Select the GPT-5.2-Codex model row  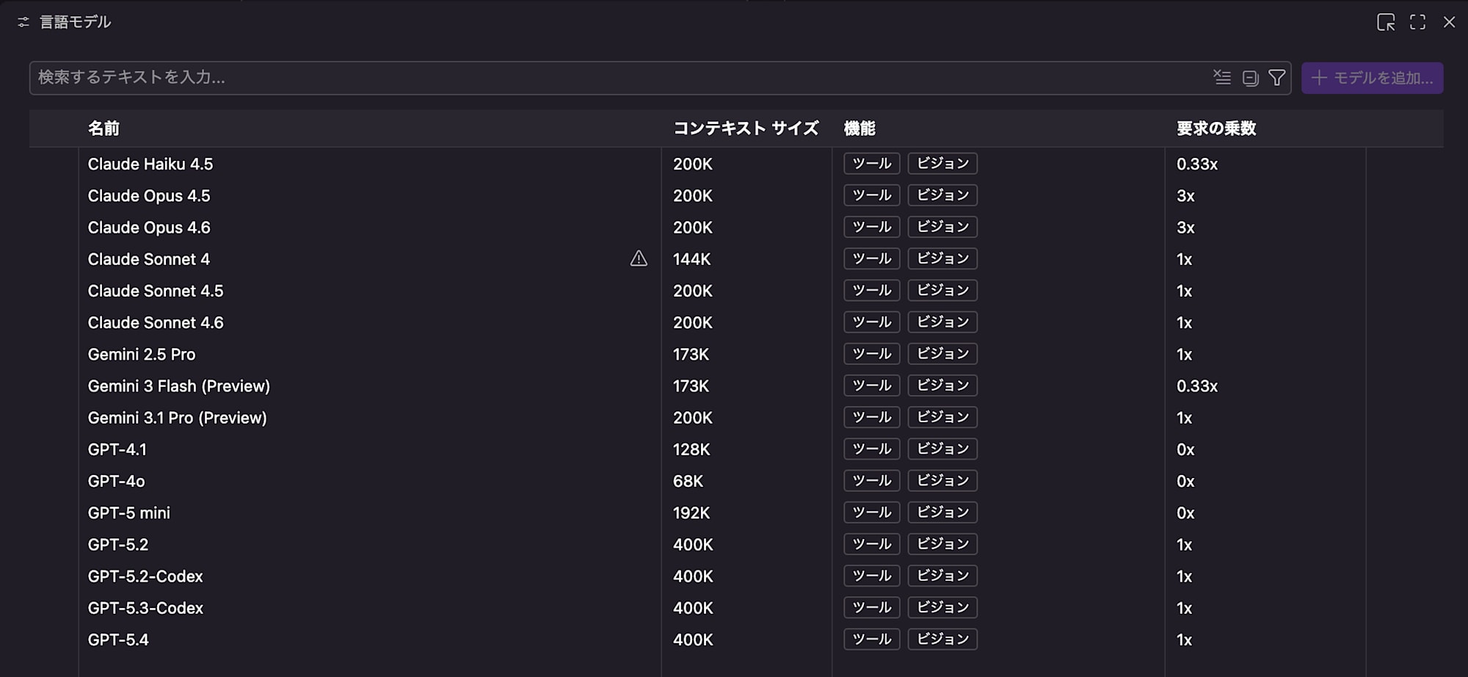coord(145,576)
